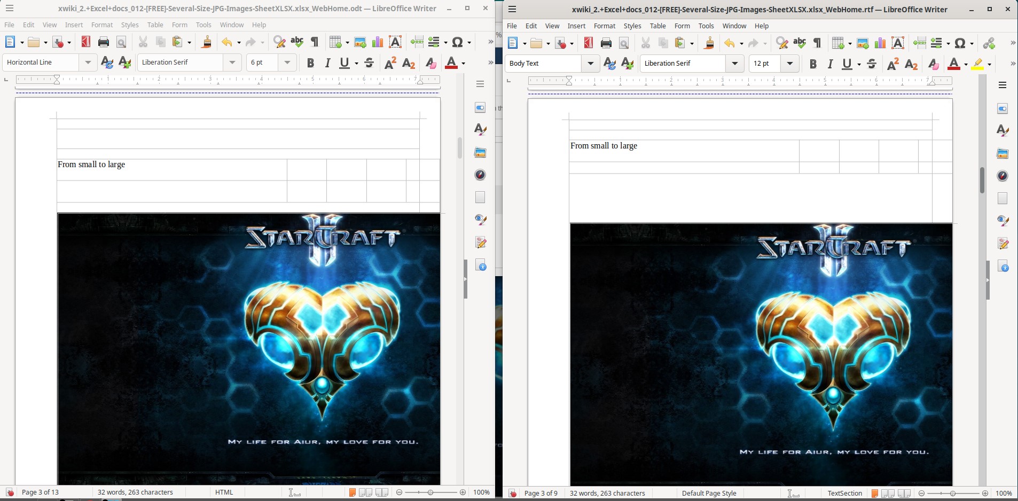Click Clone Formatting paintbrush in left window

(x=206, y=42)
